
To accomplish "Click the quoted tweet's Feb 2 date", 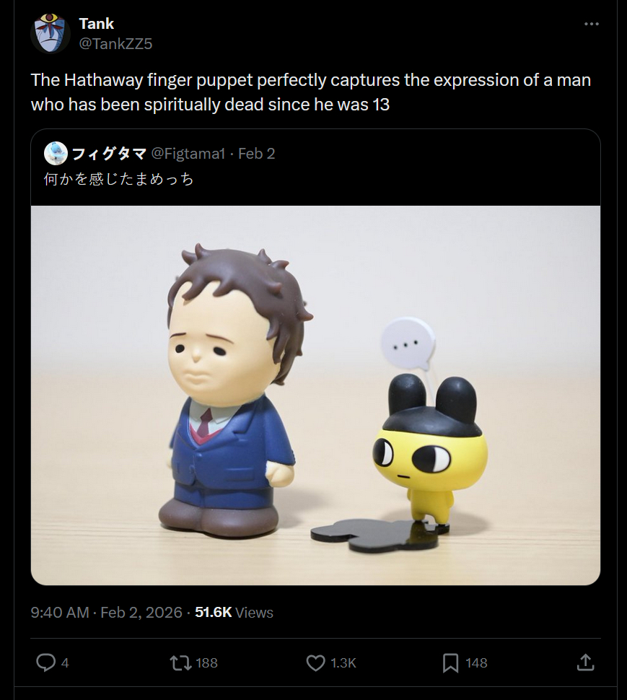I will tap(257, 153).
